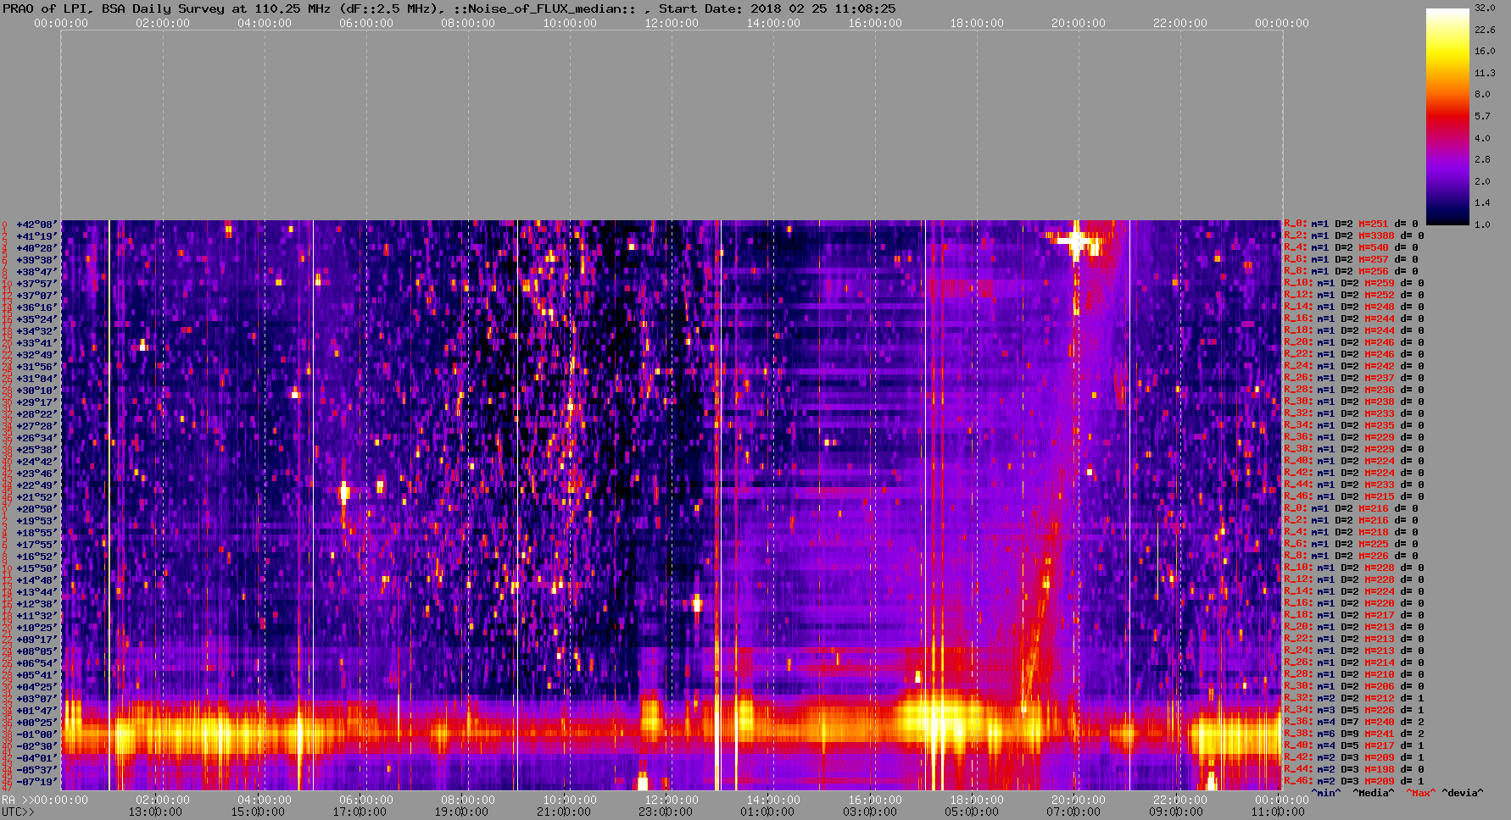Click the declination label -07°19'
Viewport: 1511px width, 820px height.
coord(36,782)
